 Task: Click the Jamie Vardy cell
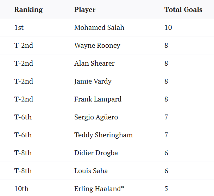pyautogui.click(x=93, y=81)
